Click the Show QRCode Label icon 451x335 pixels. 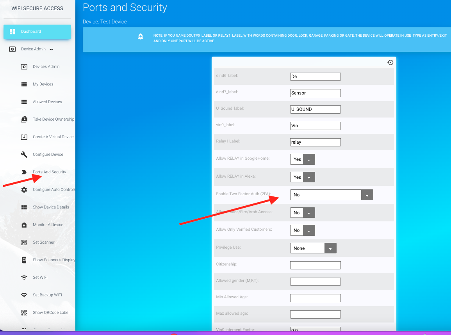(x=24, y=313)
